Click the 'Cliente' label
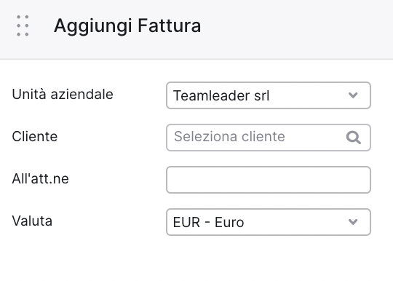This screenshot has height=281, width=393. [35, 137]
